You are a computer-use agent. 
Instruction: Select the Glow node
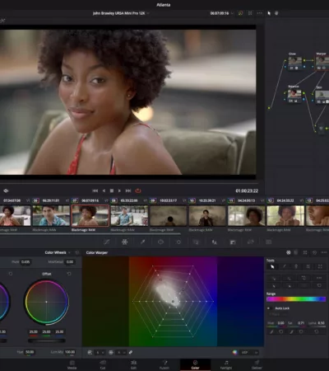click(295, 63)
